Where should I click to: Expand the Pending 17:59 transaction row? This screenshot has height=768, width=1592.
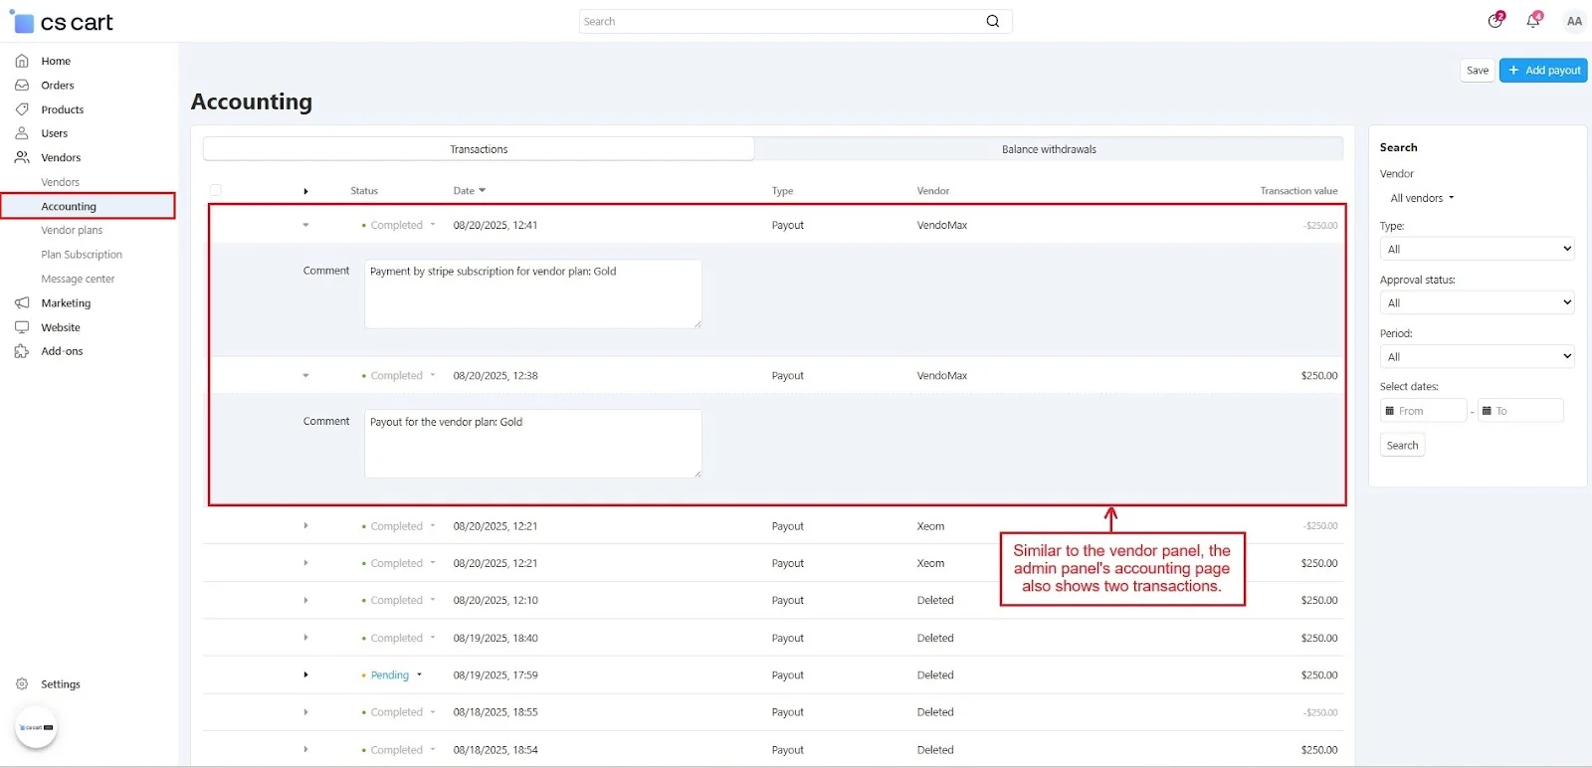305,674
